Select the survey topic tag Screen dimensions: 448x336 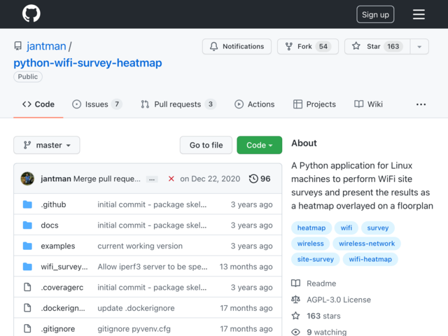378,227
